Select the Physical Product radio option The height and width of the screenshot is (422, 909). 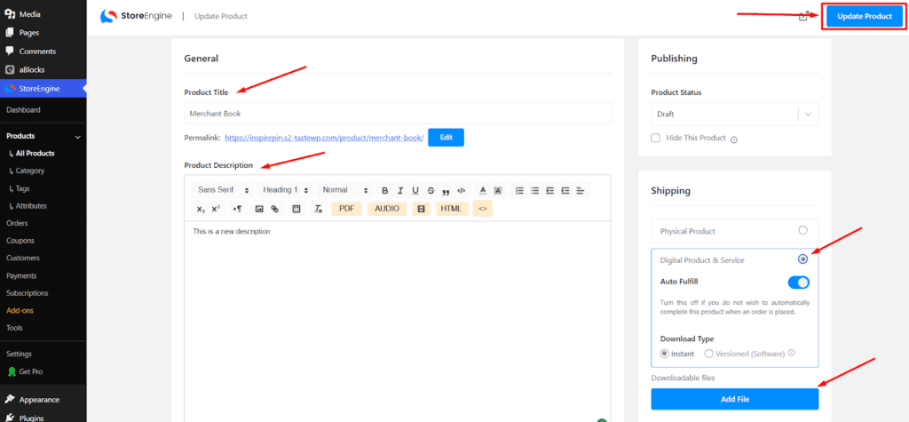[x=802, y=231]
